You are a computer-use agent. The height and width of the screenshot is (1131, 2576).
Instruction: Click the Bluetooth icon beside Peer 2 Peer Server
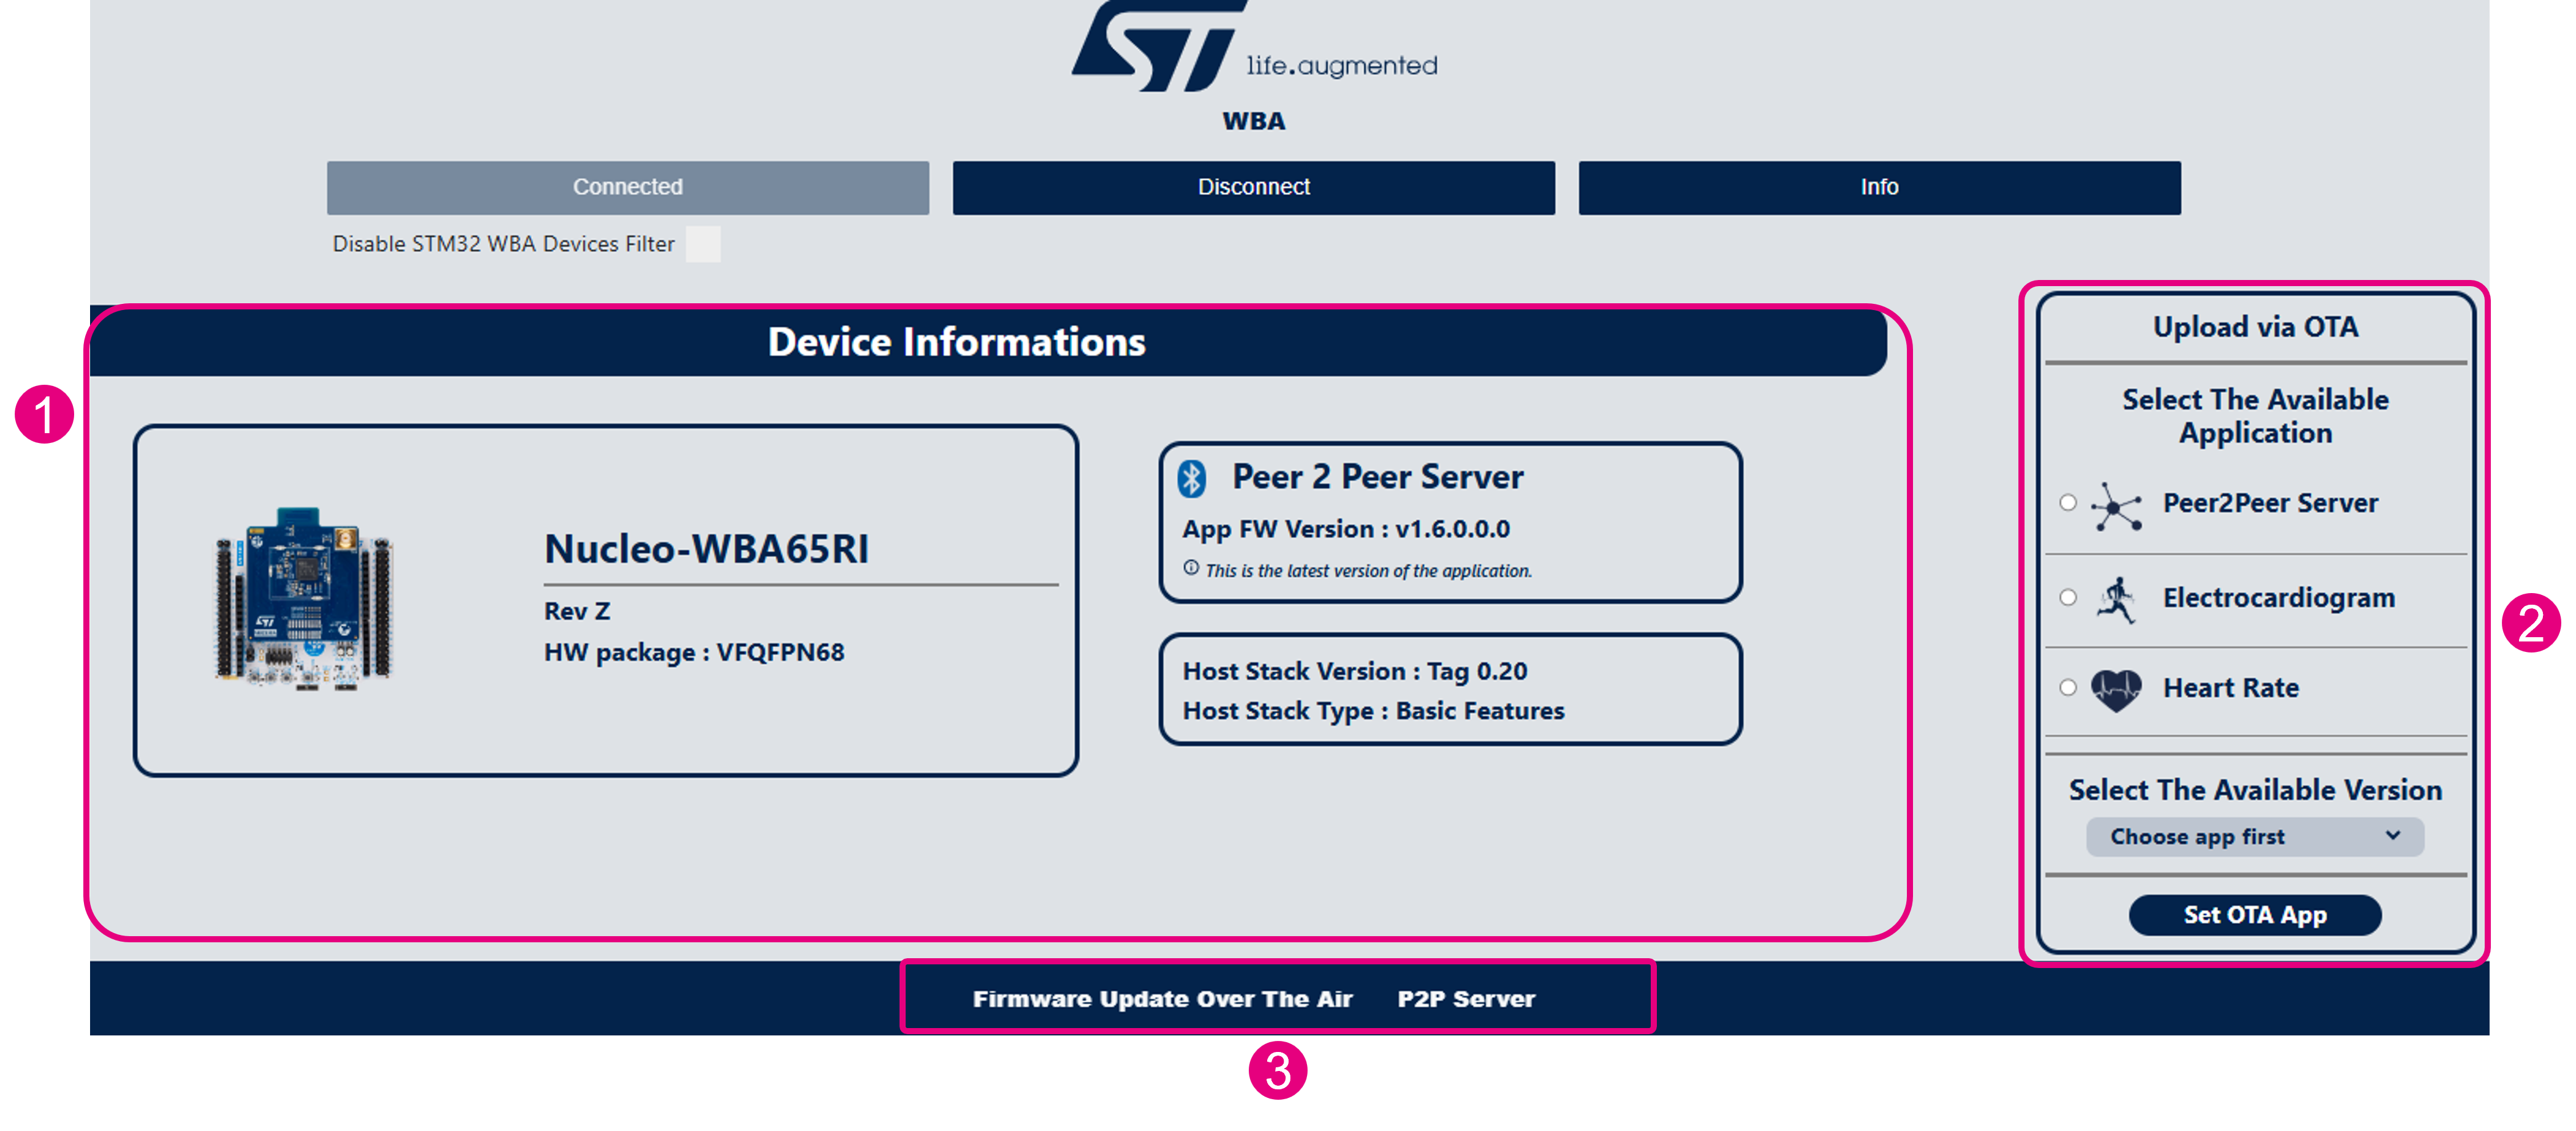click(1191, 478)
